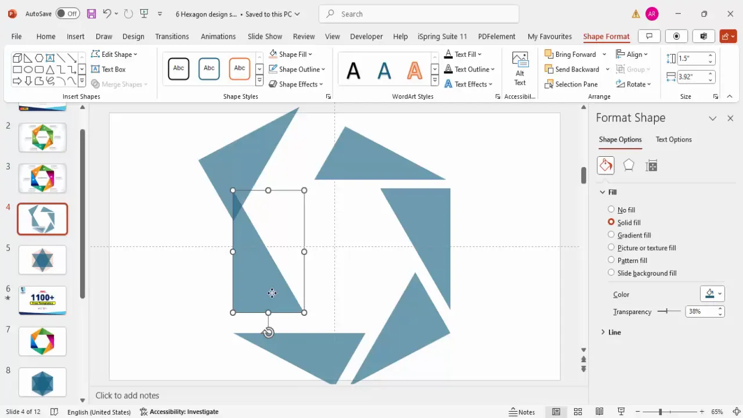Click Send Backward
Screen dimensions: 743x418
tap(572, 69)
